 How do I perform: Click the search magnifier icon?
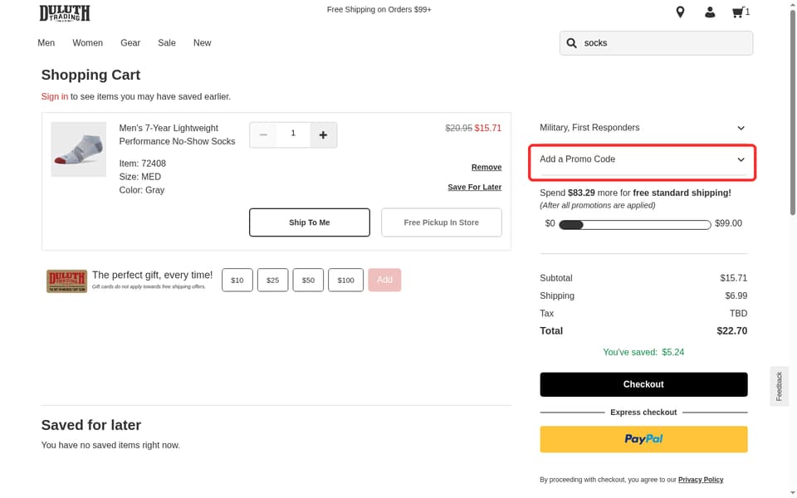click(x=572, y=43)
